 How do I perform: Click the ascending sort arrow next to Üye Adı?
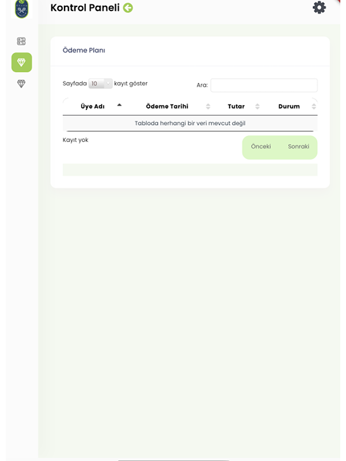click(119, 105)
